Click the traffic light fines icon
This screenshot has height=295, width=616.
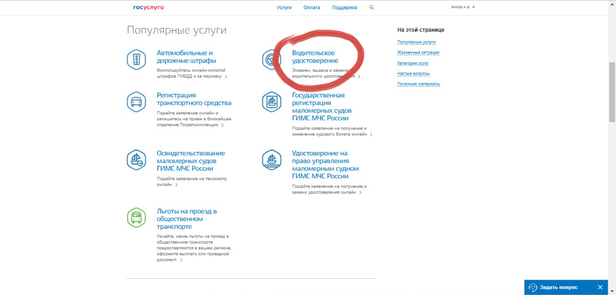[136, 60]
